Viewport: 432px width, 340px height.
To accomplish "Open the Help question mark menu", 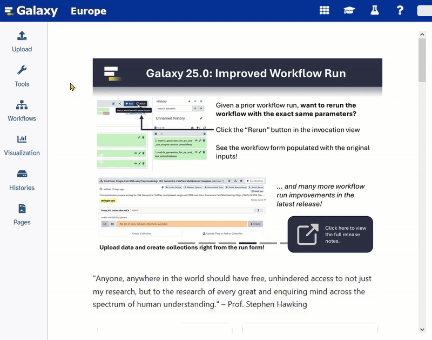I will point(400,10).
